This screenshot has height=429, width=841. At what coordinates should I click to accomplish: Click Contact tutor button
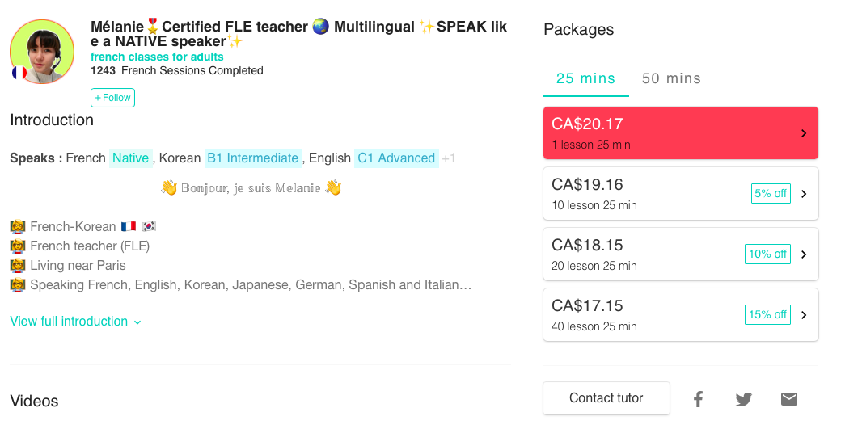pos(606,398)
